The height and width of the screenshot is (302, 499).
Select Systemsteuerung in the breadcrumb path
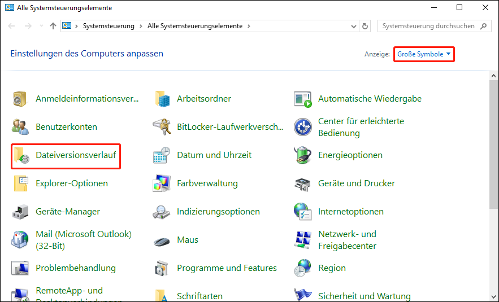tap(109, 27)
